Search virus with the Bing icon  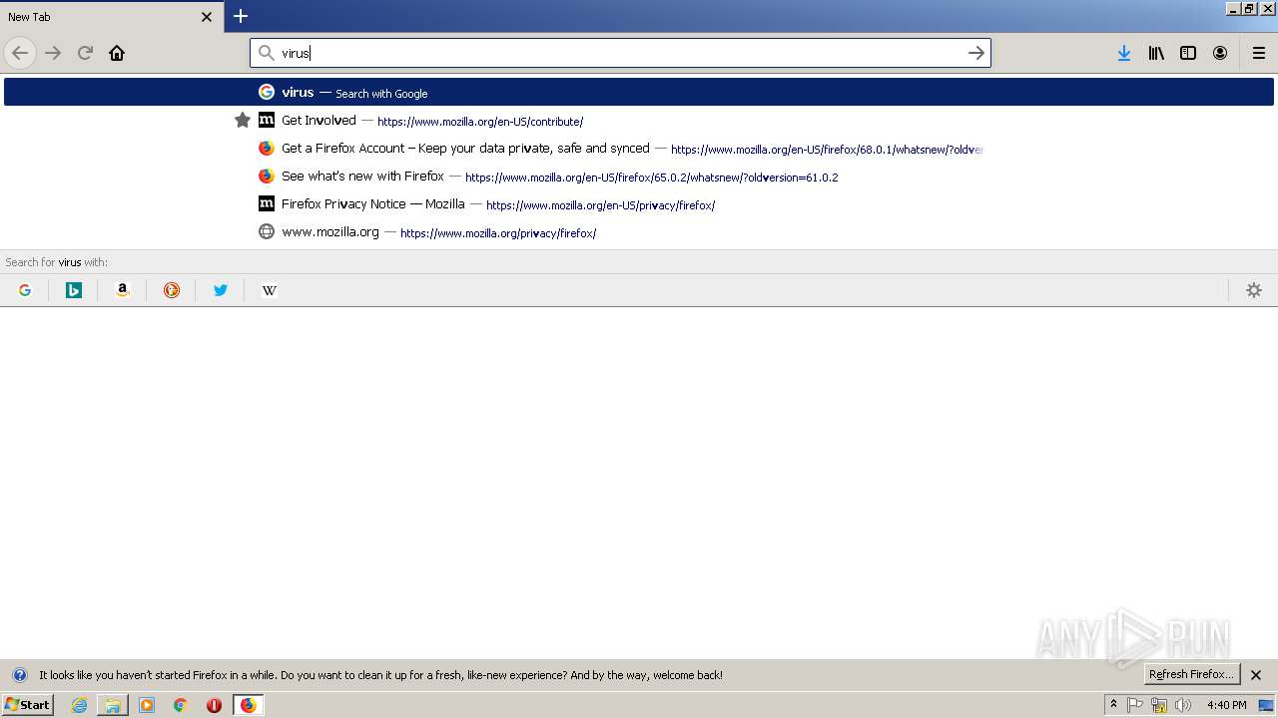[x=74, y=290]
